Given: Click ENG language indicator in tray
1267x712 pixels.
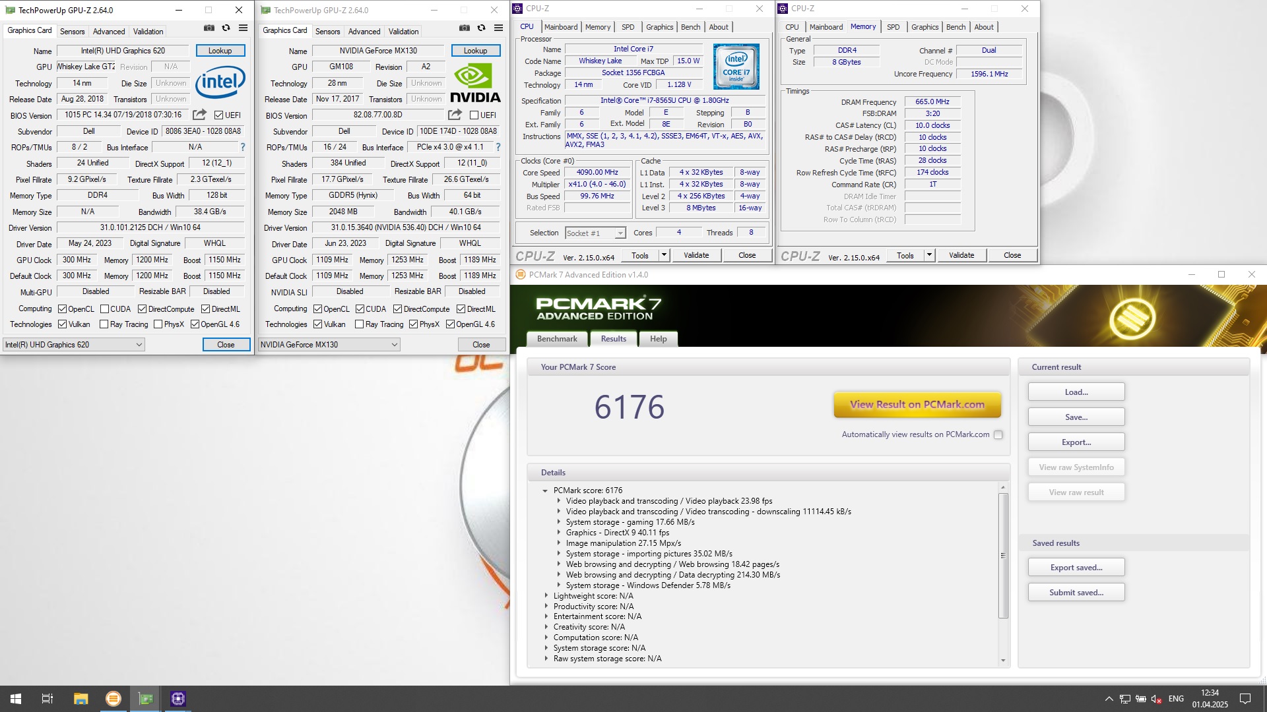Looking at the screenshot, I should tap(1176, 699).
